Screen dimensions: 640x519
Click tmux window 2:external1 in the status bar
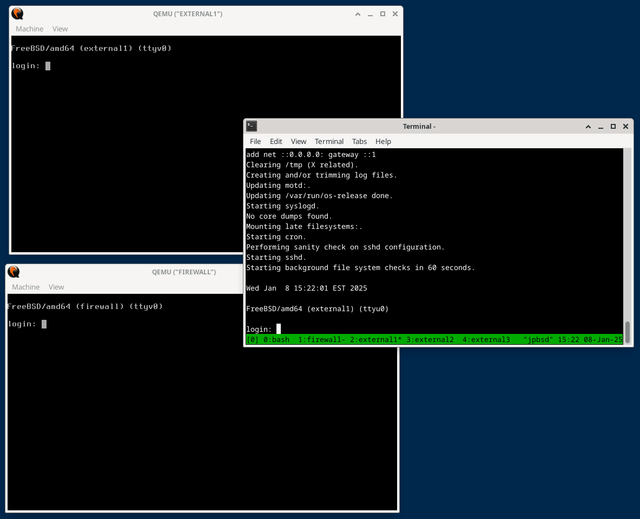point(375,340)
